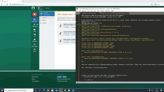
Task: Open the Guest profile button in Chrome
Action: (157, 5)
